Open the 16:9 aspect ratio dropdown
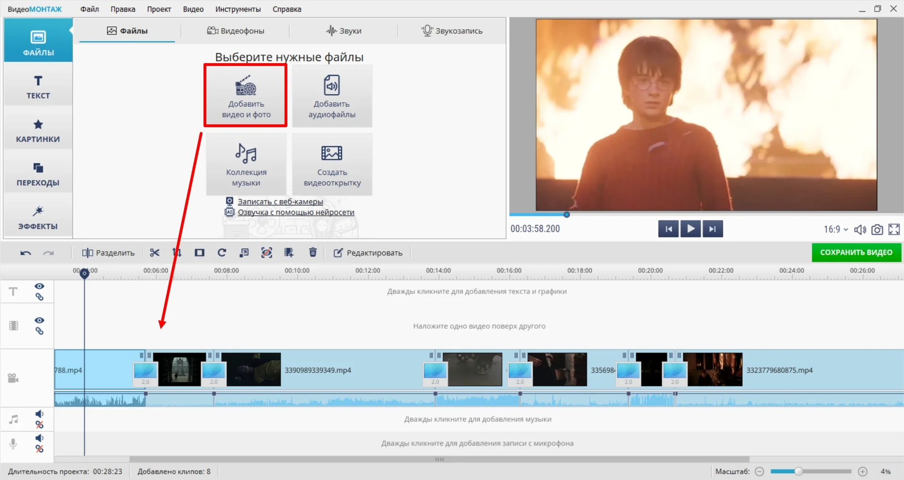The width and height of the screenshot is (904, 480). pyautogui.click(x=835, y=229)
